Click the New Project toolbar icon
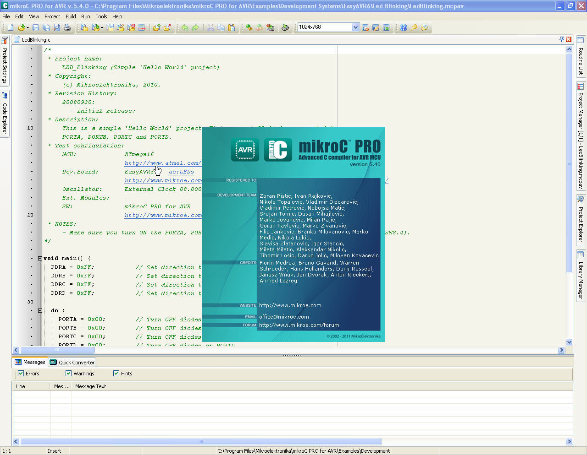The height and width of the screenshot is (455, 587). point(85,27)
